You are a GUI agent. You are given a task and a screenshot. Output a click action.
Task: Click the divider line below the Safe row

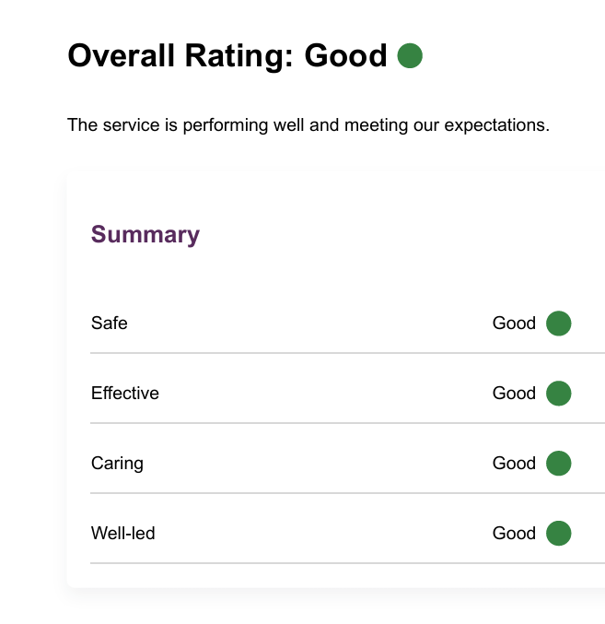347,353
